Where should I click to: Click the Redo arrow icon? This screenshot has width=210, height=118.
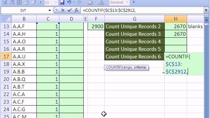coord(79,2)
